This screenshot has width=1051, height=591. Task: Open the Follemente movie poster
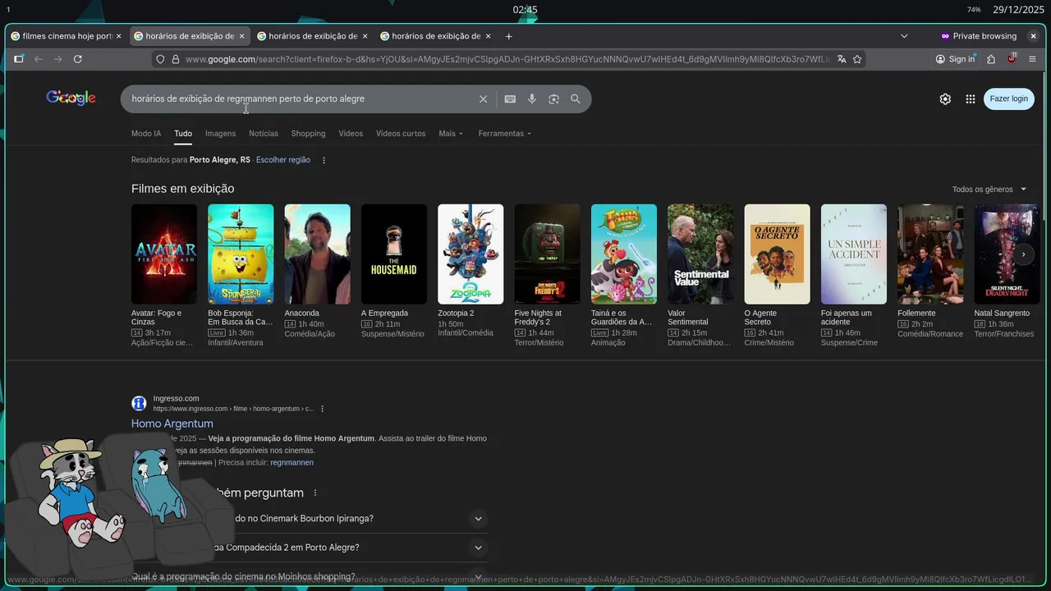tap(930, 254)
